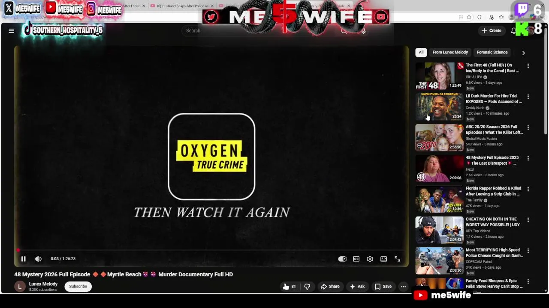Switch to theater mode
The image size is (549, 308).
point(383,259)
